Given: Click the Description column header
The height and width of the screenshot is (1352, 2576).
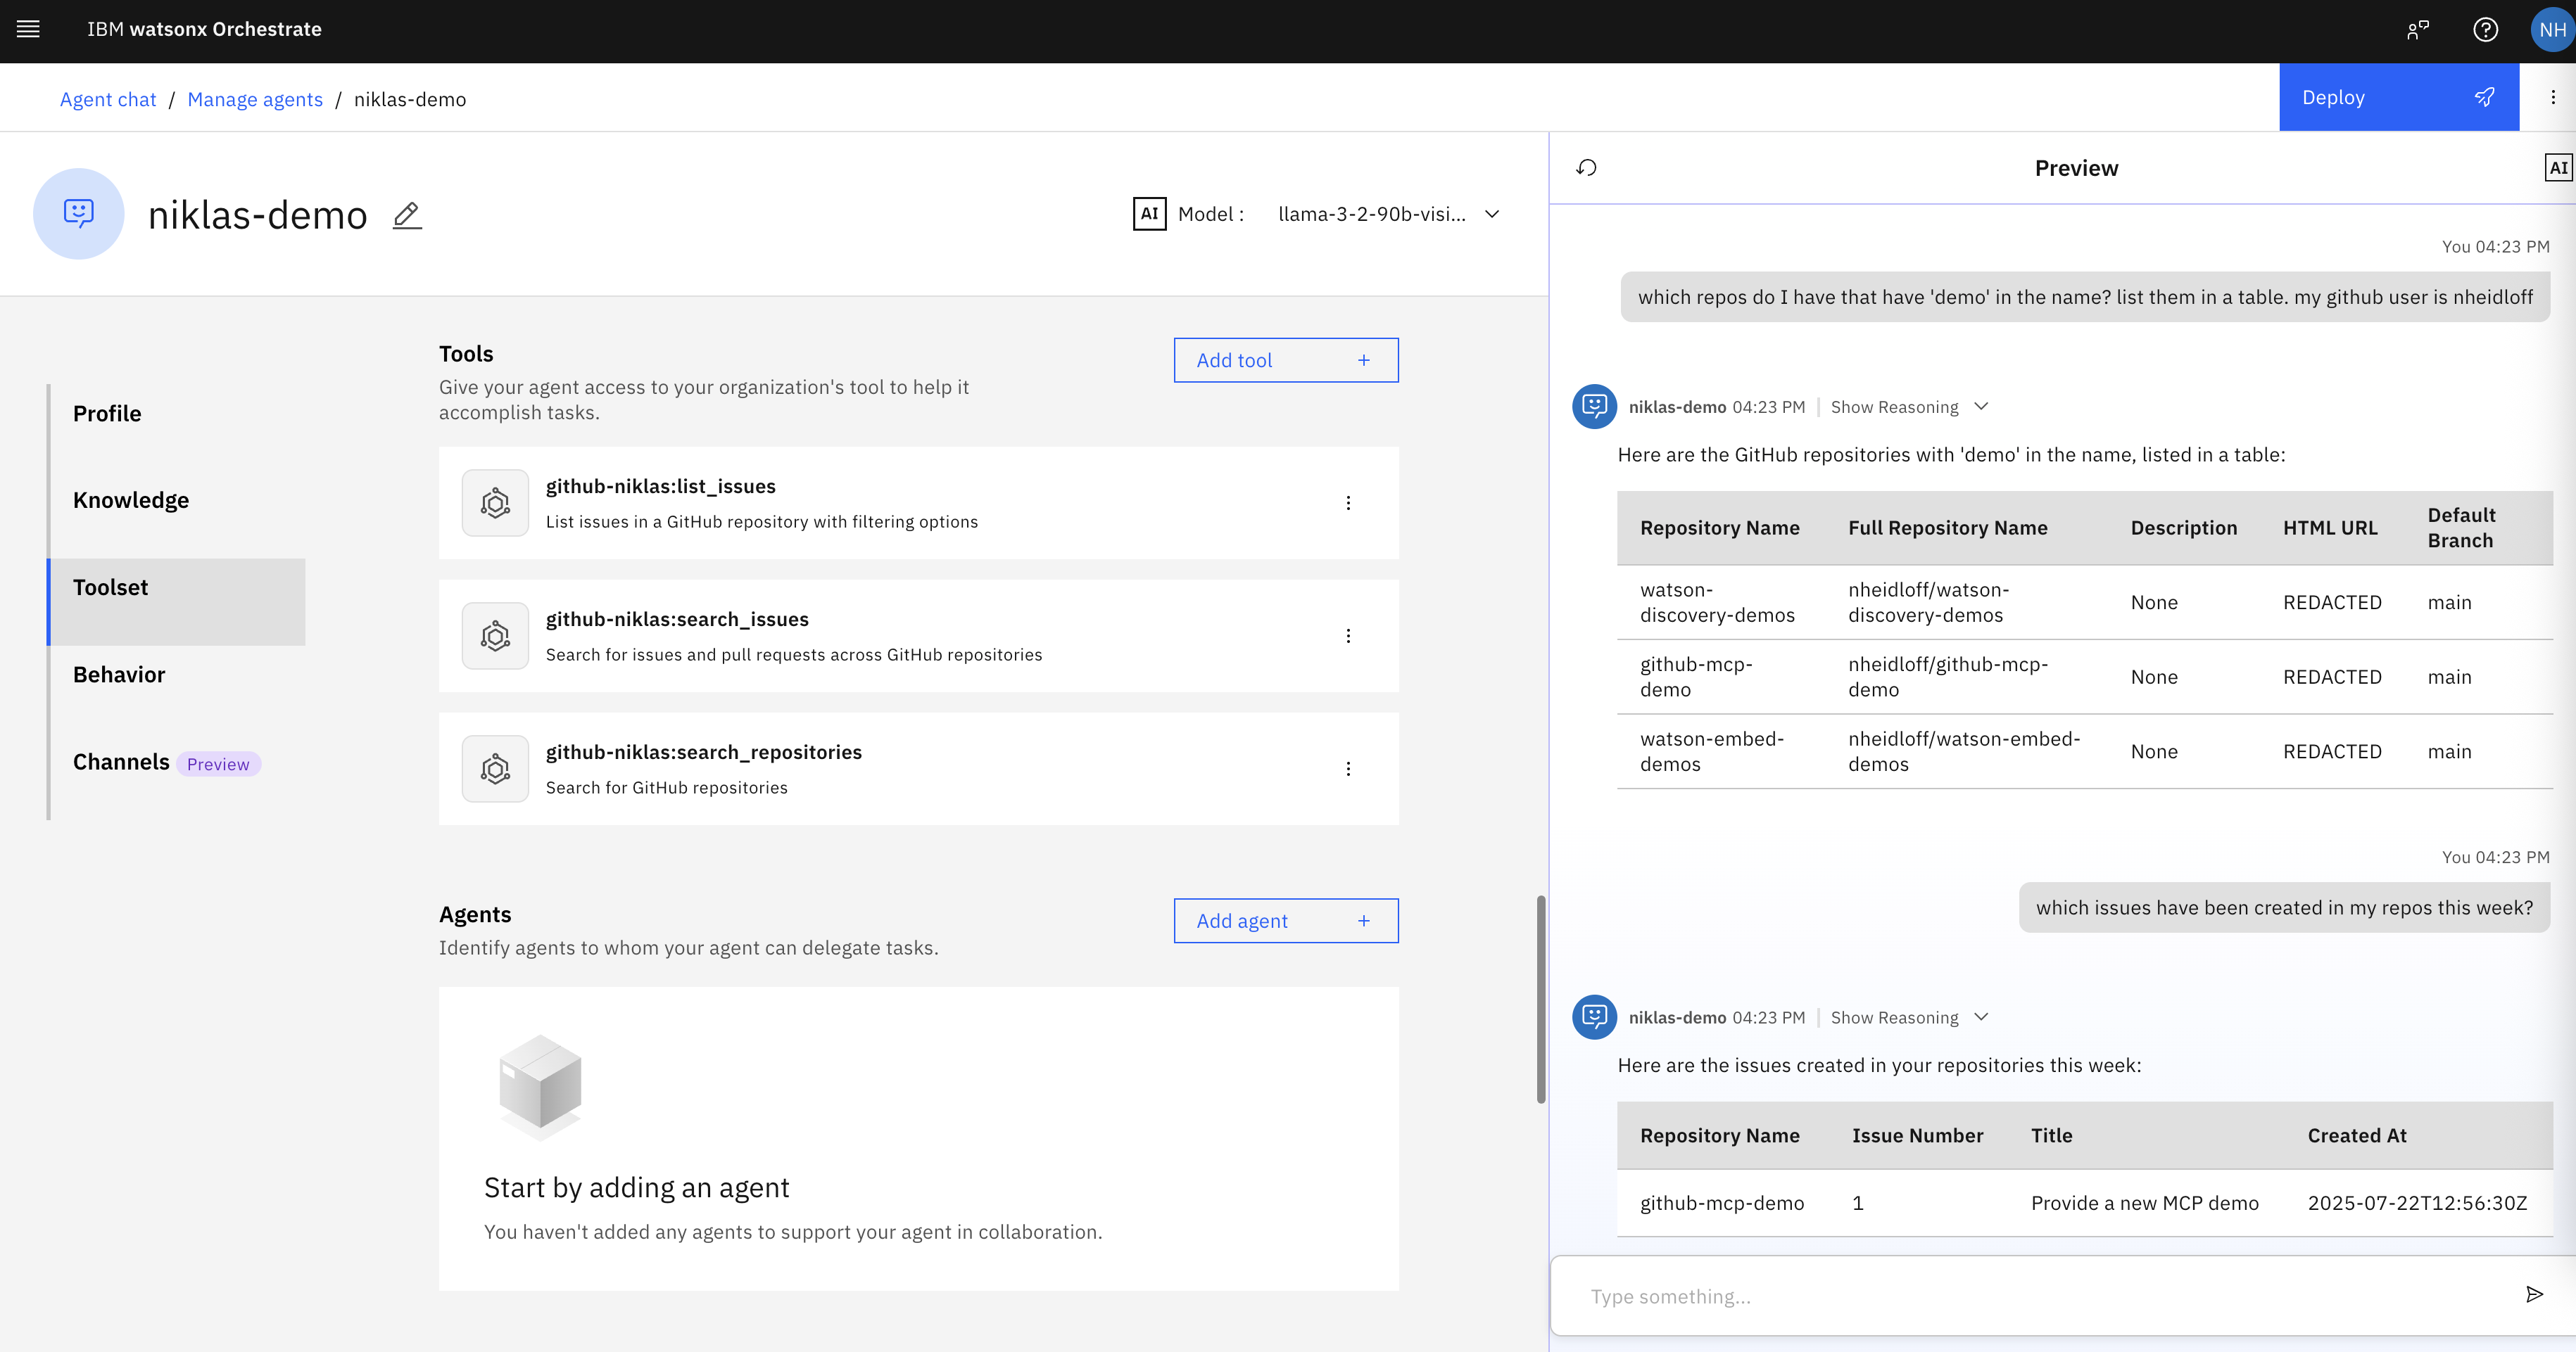Looking at the screenshot, I should (2184, 528).
